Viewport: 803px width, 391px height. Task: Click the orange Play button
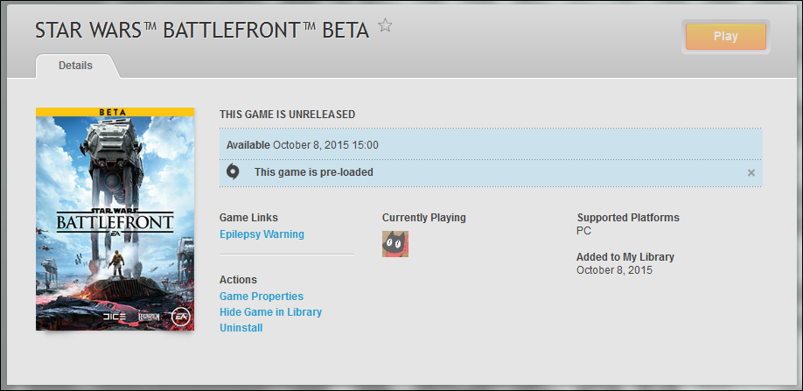pos(726,37)
